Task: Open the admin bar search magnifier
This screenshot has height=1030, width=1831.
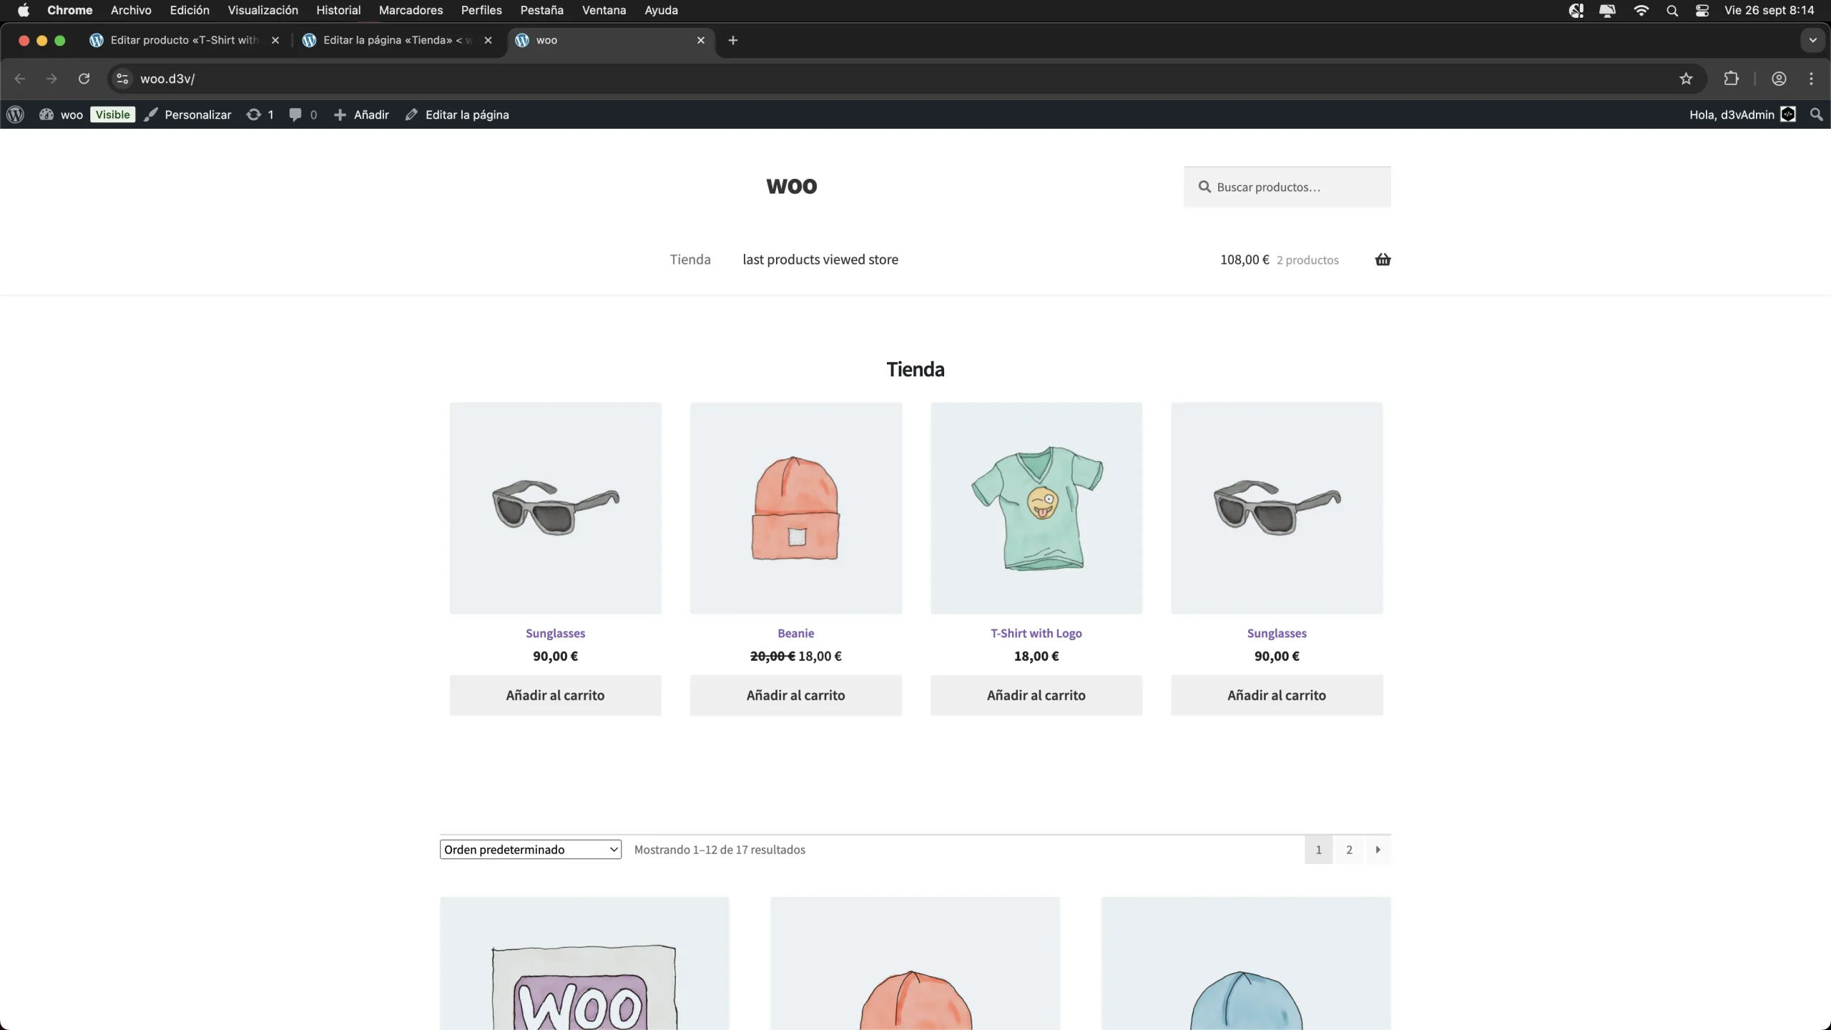Action: click(1816, 114)
